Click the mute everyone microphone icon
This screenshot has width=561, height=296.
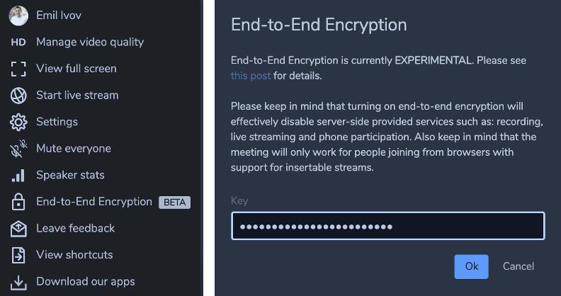pos(18,149)
